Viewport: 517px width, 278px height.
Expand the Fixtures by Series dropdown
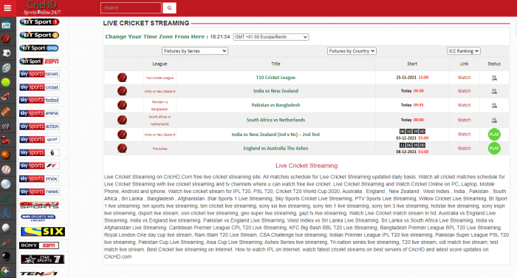click(194, 51)
